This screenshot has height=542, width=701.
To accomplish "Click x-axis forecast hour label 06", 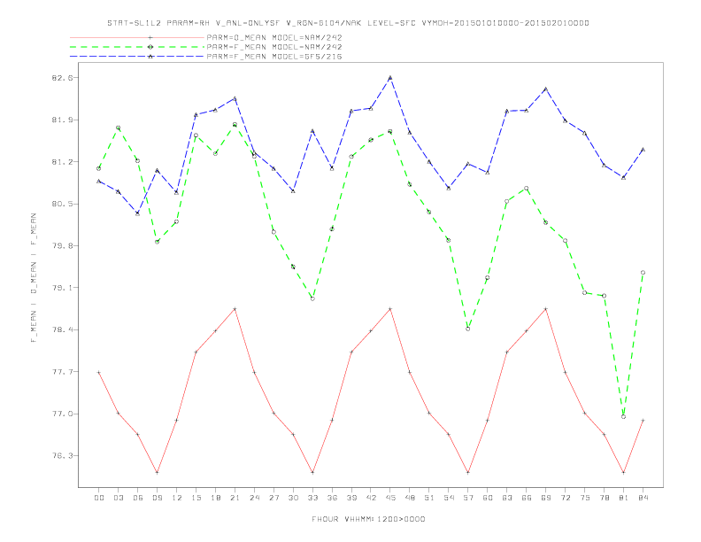I will click(138, 498).
